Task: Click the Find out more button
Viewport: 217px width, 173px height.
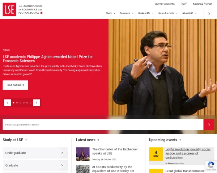Action: pos(15,85)
